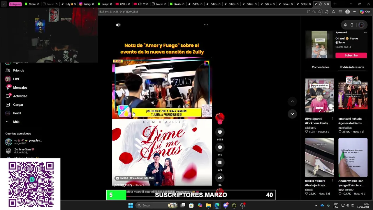Open page in app icon in address bar

coord(309,12)
